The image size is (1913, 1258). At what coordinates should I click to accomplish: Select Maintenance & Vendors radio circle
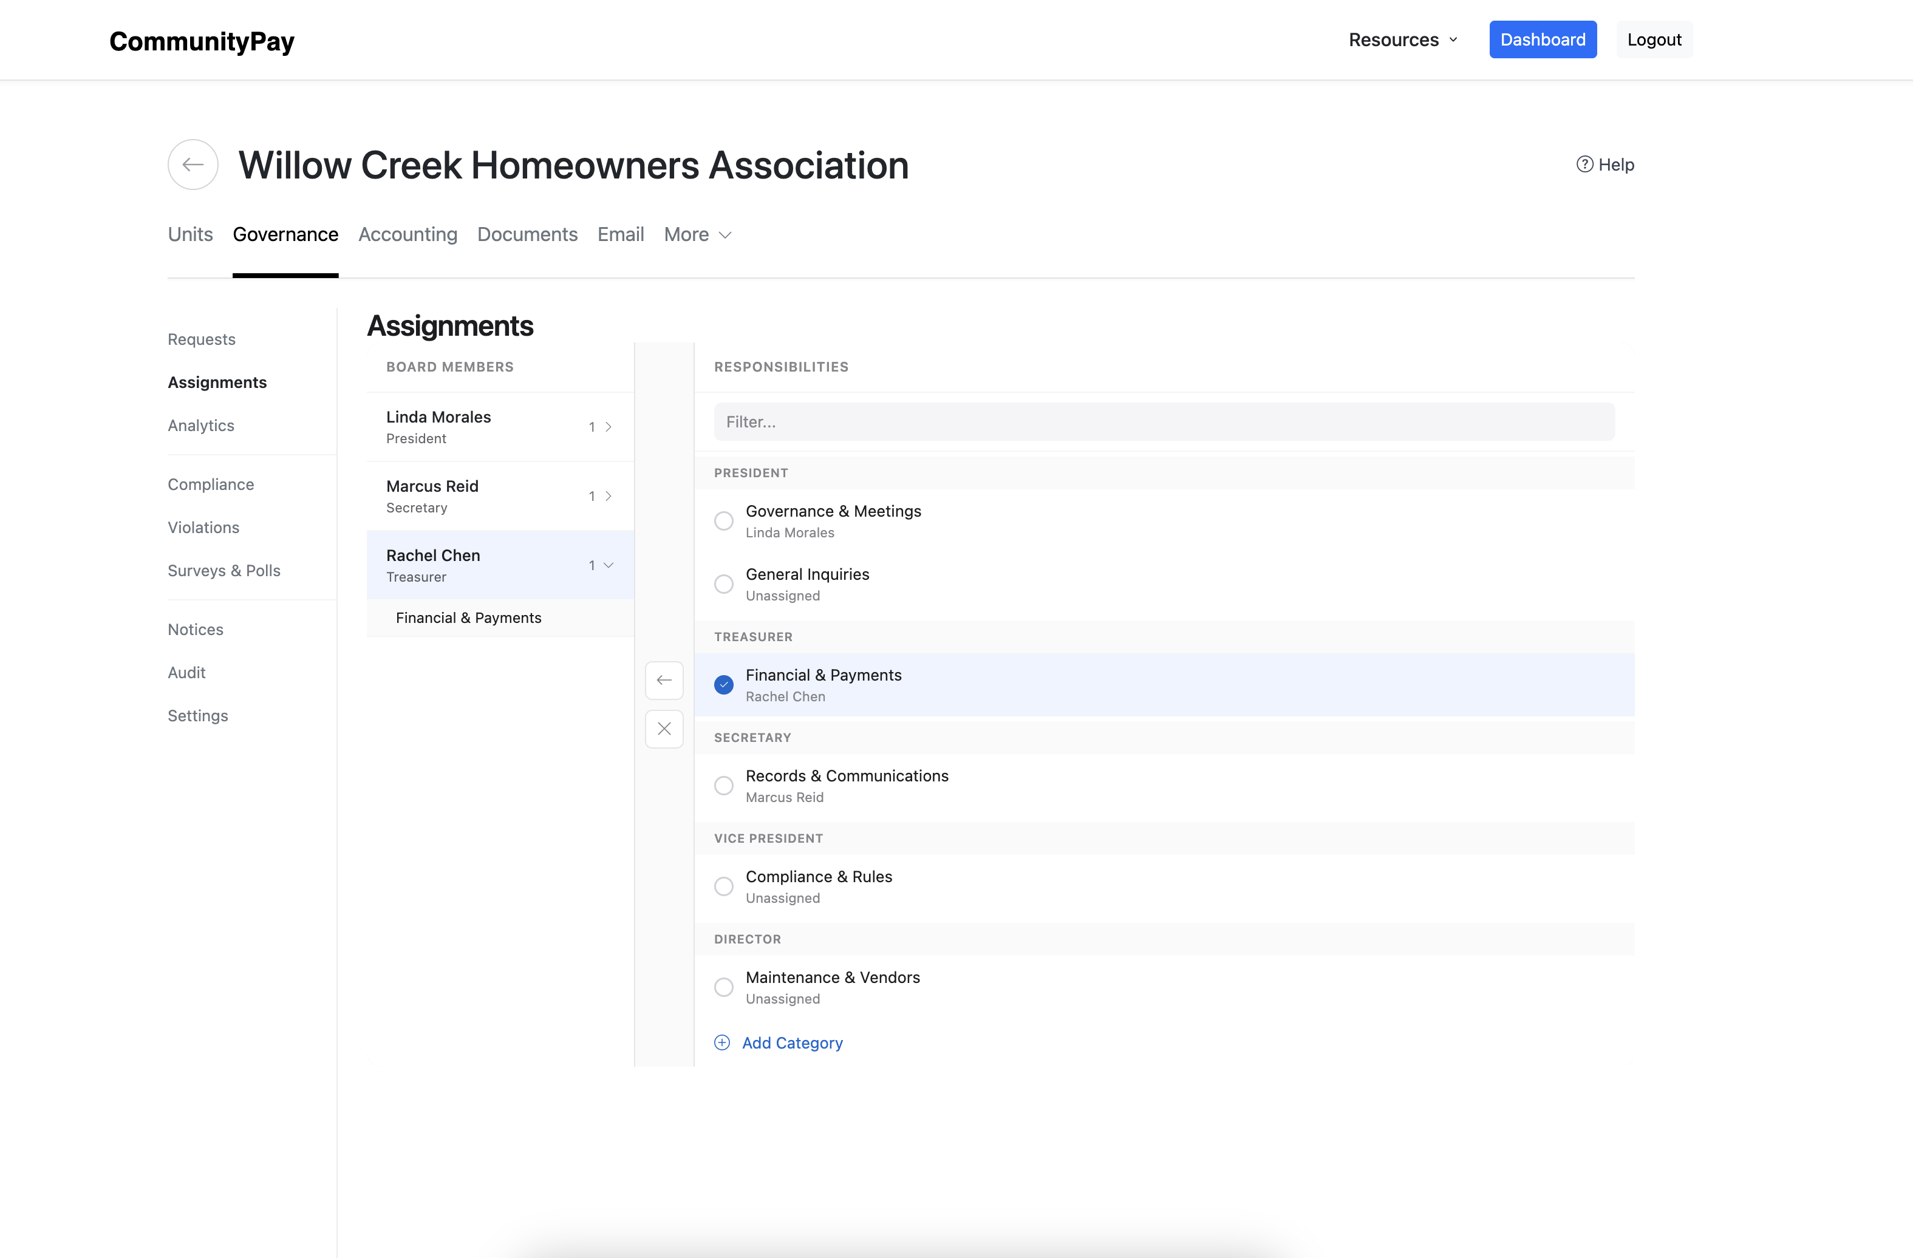coord(723,987)
